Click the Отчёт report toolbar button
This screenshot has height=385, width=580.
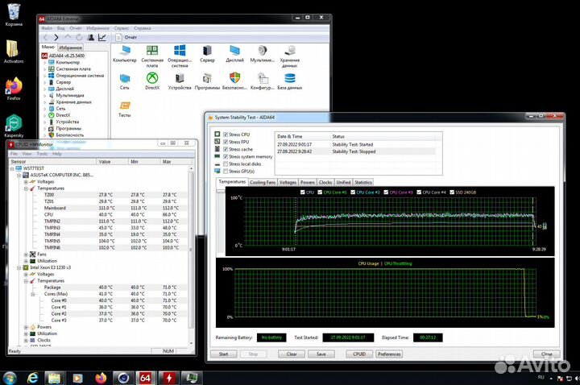click(x=126, y=37)
